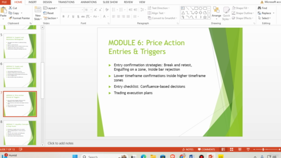Select slide 8 thumbnail
The image size is (281, 158).
pos(20,133)
